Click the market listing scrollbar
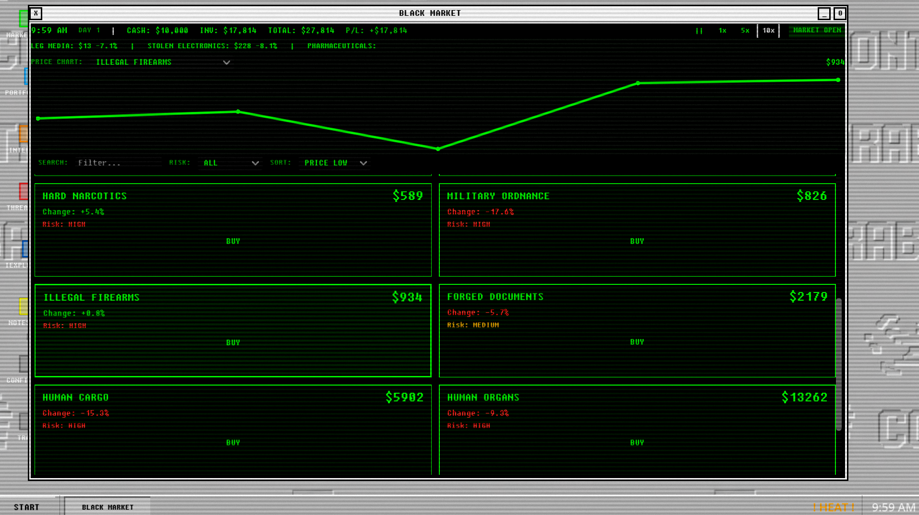This screenshot has height=515, width=919. (x=839, y=364)
